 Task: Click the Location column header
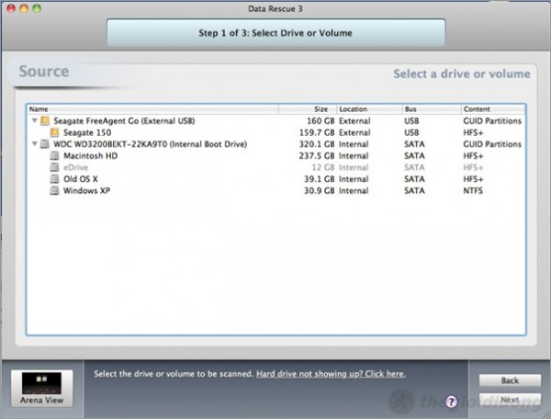click(368, 108)
